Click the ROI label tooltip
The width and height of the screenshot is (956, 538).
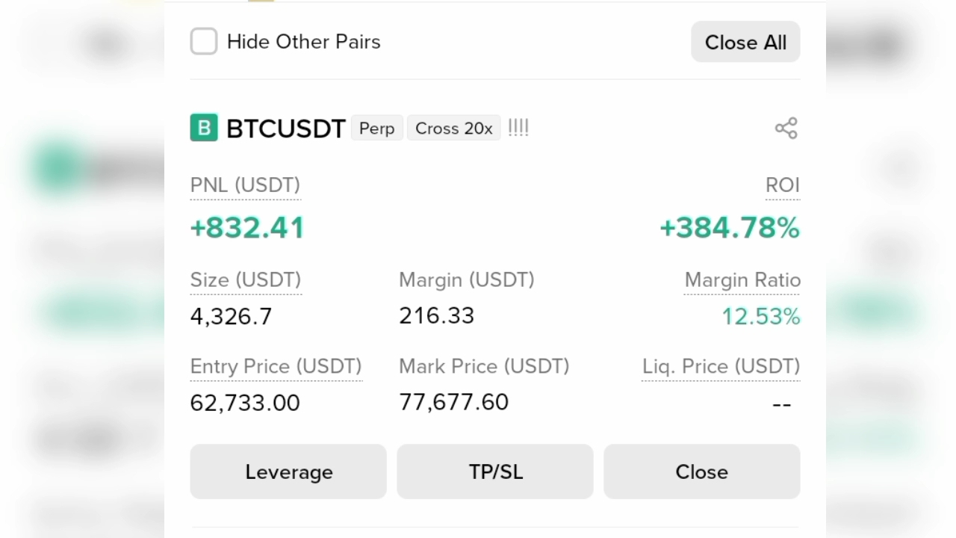[x=783, y=185]
